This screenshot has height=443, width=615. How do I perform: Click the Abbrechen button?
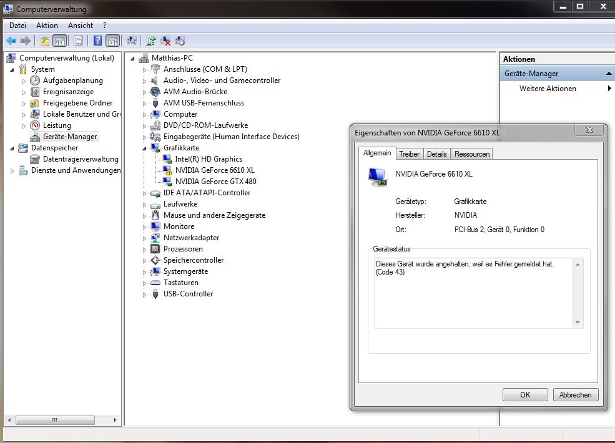[576, 395]
